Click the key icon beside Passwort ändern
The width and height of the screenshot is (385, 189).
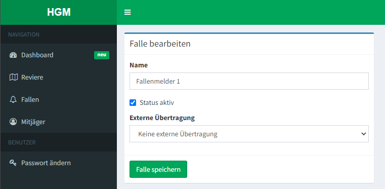point(13,163)
